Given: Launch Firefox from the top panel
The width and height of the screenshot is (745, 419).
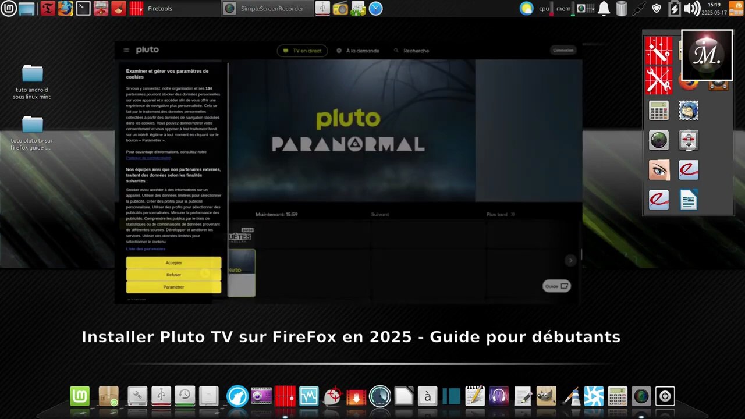Looking at the screenshot, I should pos(65,8).
